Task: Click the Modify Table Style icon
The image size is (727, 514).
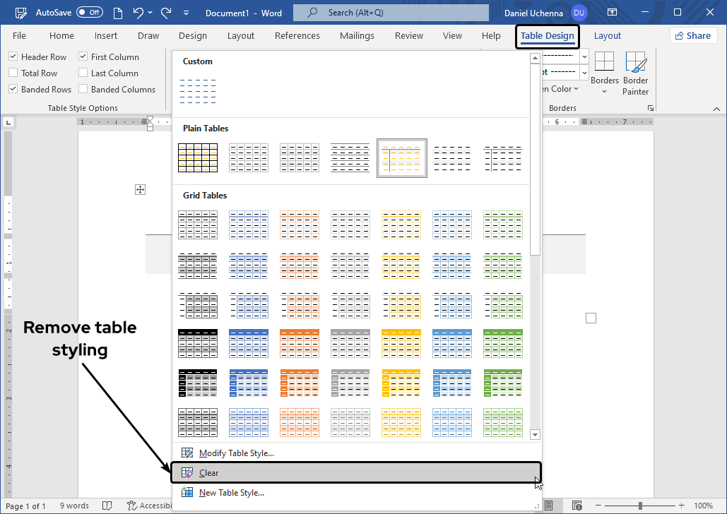Action: coord(187,453)
